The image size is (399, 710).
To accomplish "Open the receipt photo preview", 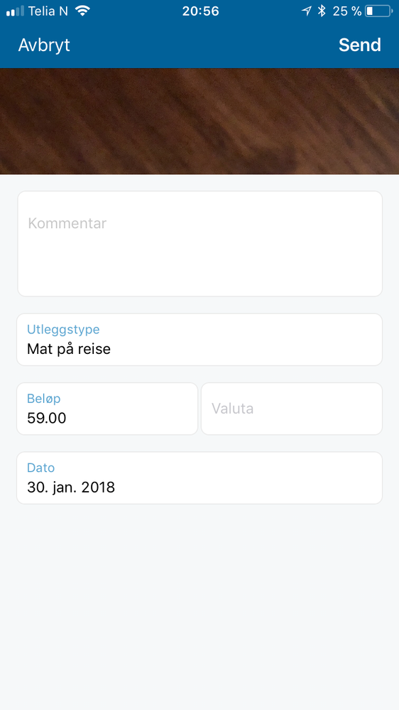I will tap(199, 122).
